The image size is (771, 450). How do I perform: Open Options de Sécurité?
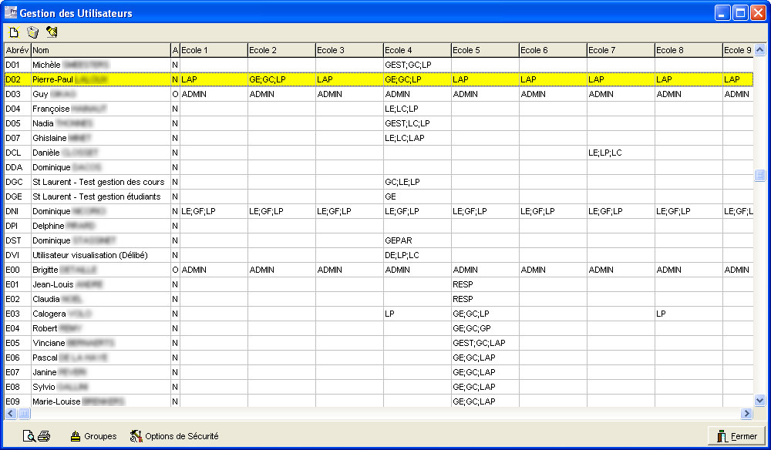click(x=174, y=436)
